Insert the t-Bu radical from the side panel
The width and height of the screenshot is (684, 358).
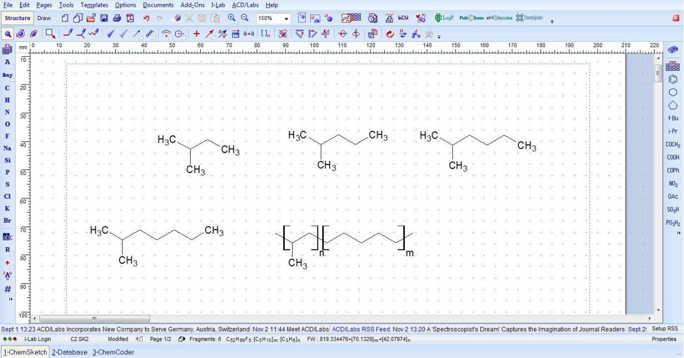673,118
